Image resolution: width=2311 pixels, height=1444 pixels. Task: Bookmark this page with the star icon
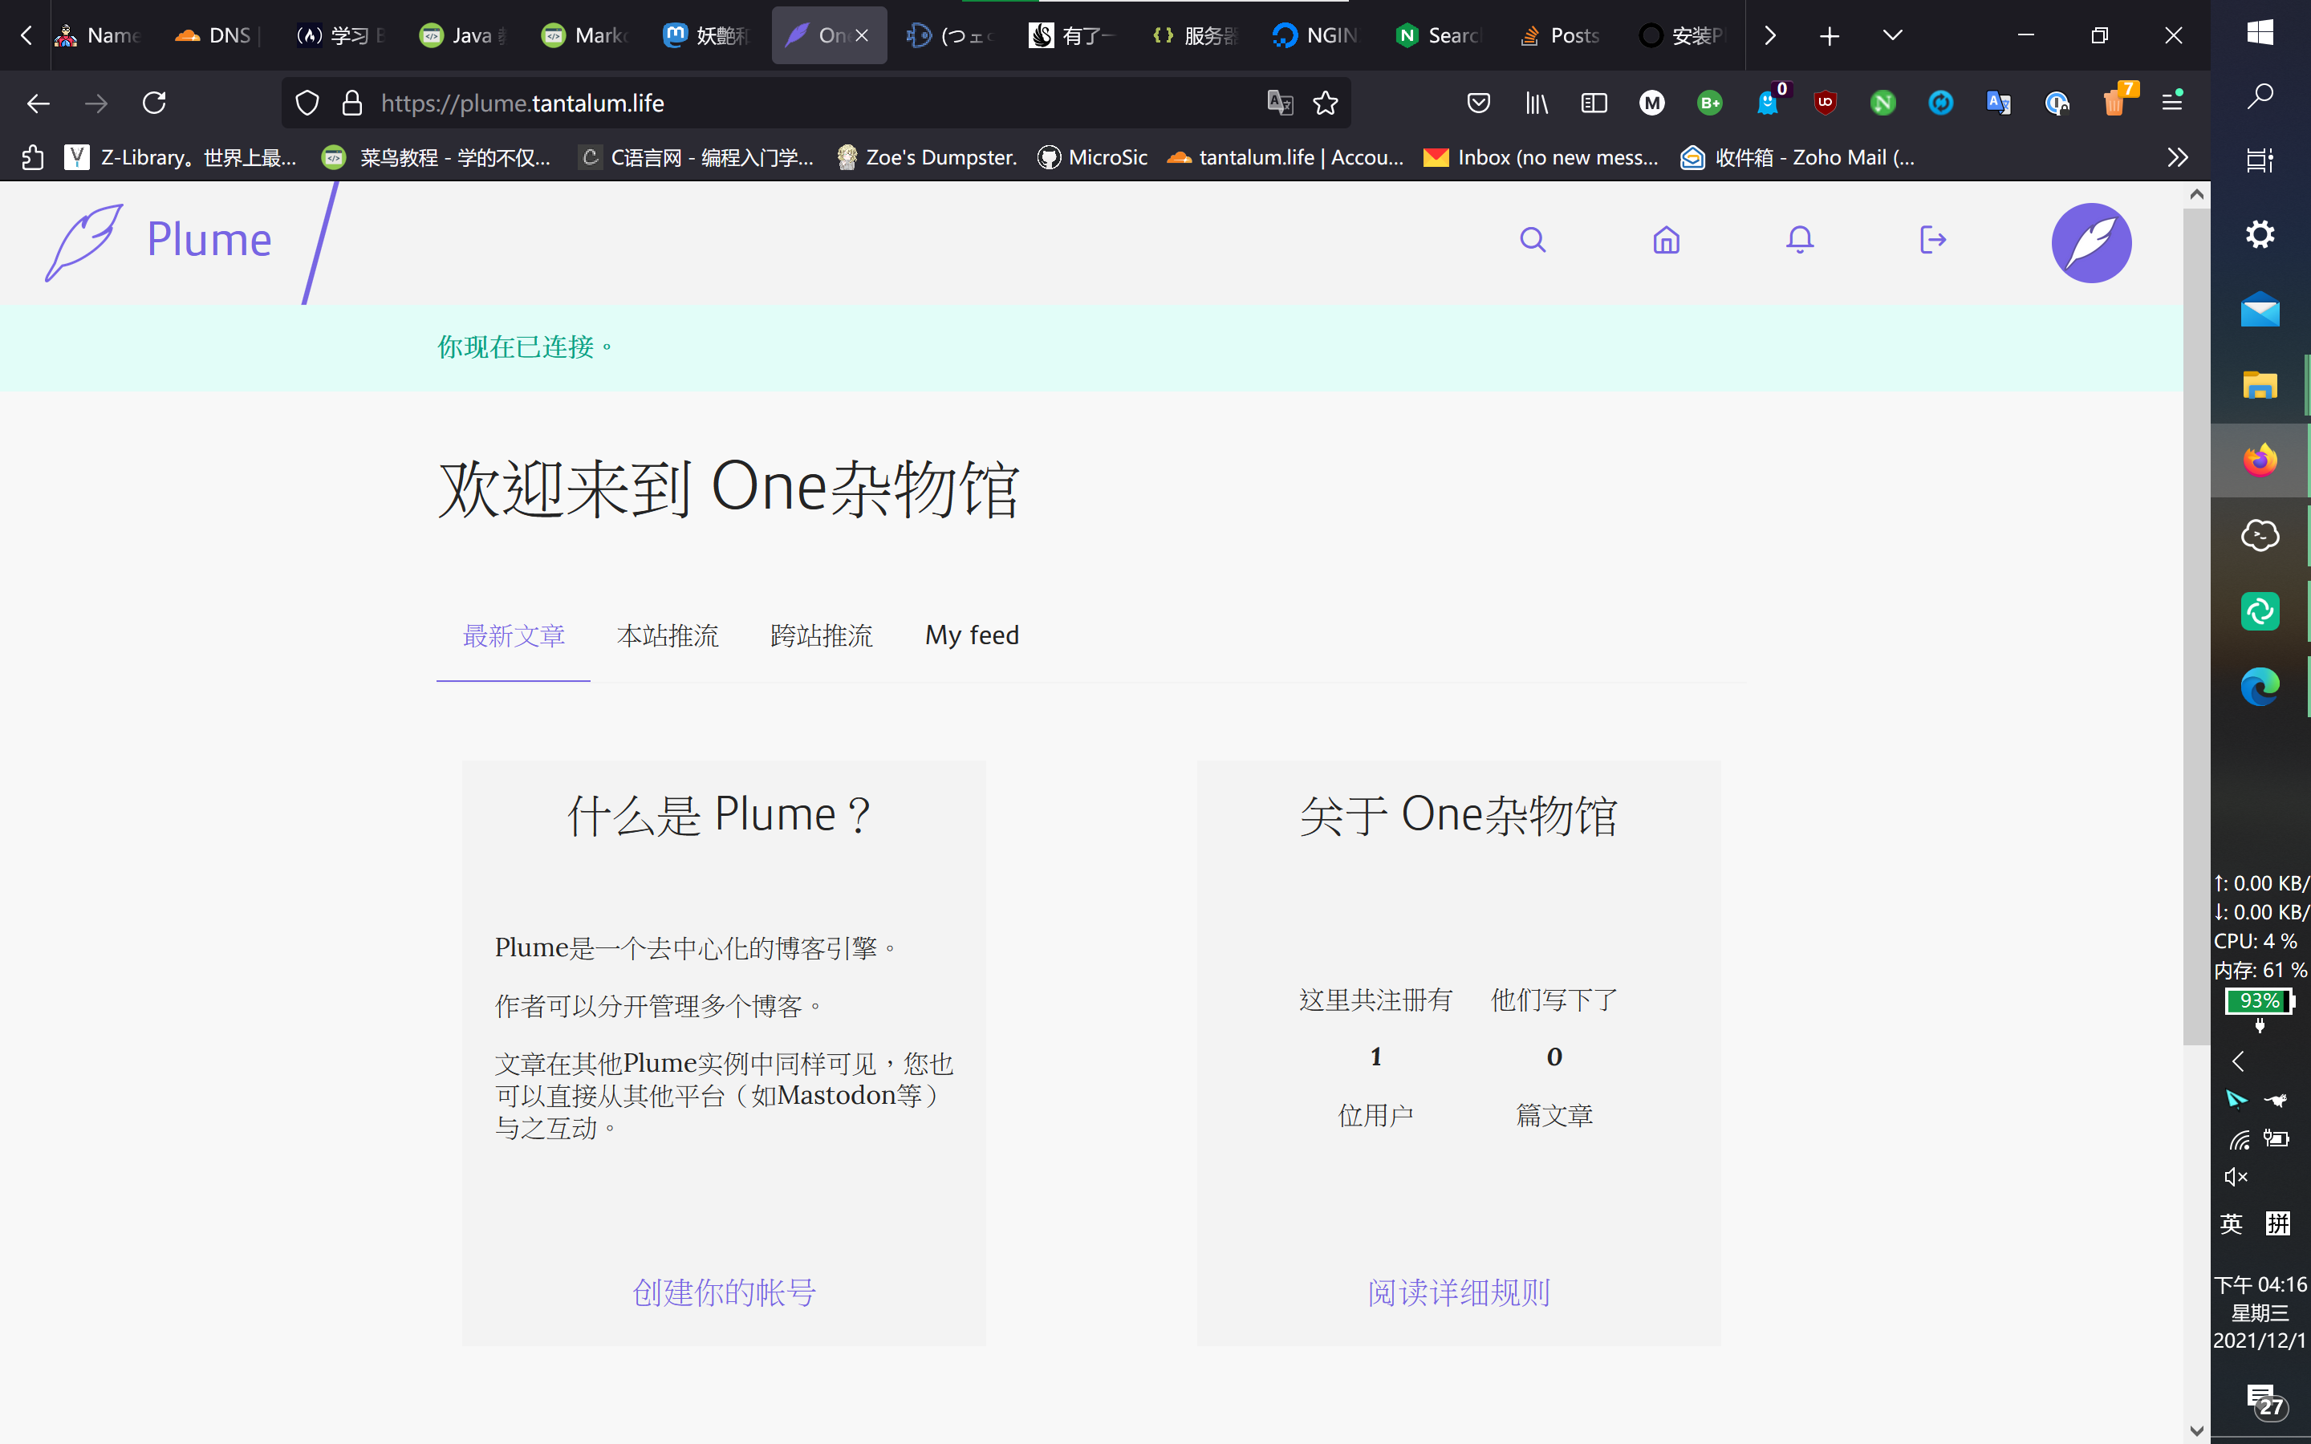point(1326,103)
